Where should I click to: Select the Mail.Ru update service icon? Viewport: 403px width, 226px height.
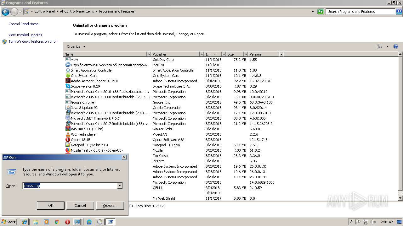[x=68, y=65]
